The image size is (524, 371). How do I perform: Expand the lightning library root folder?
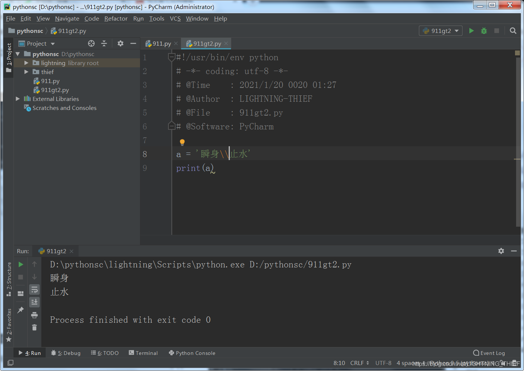click(x=26, y=63)
